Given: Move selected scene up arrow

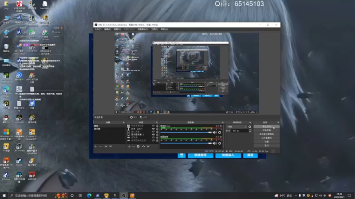Looking at the screenshot, I should (x=106, y=146).
